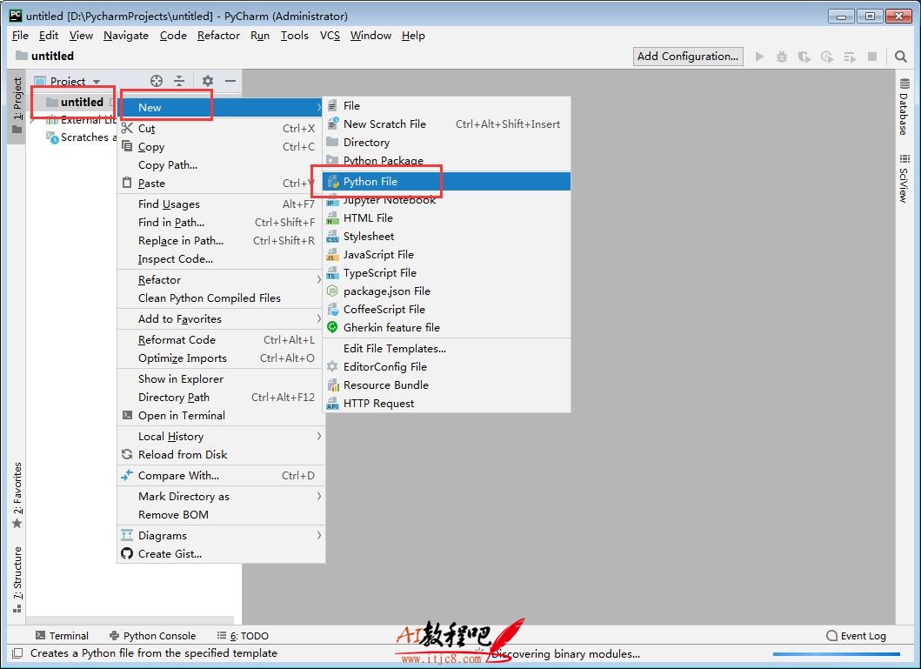Select Python File in New submenu

click(x=447, y=182)
